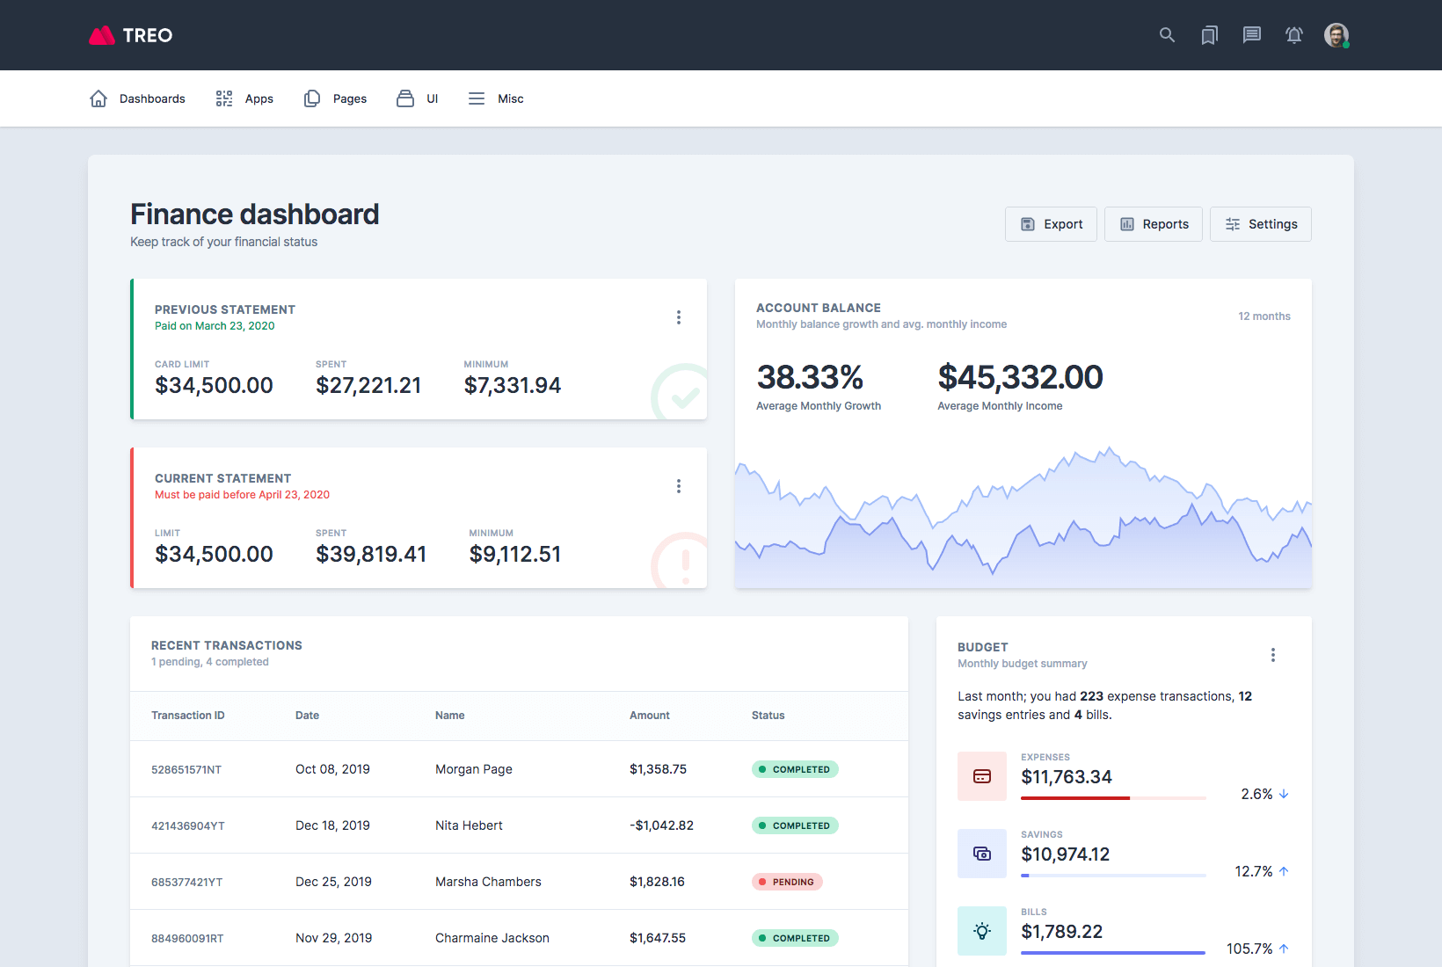Click the Expenses red progress bar
Image resolution: width=1442 pixels, height=967 pixels.
(x=1075, y=798)
